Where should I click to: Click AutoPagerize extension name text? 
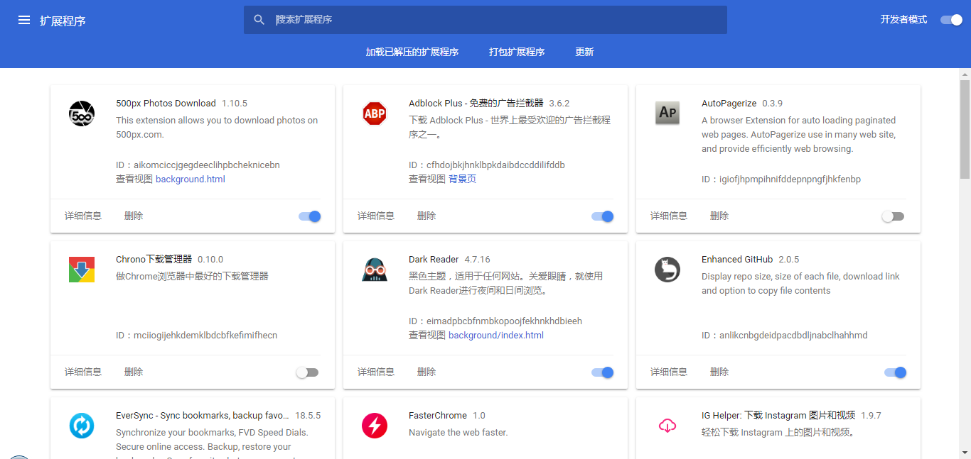point(729,104)
